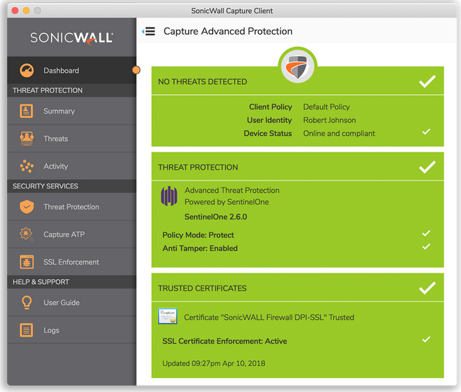Click the SonicWall shield emblem
Viewport: 461px width, 392px height.
(x=298, y=66)
